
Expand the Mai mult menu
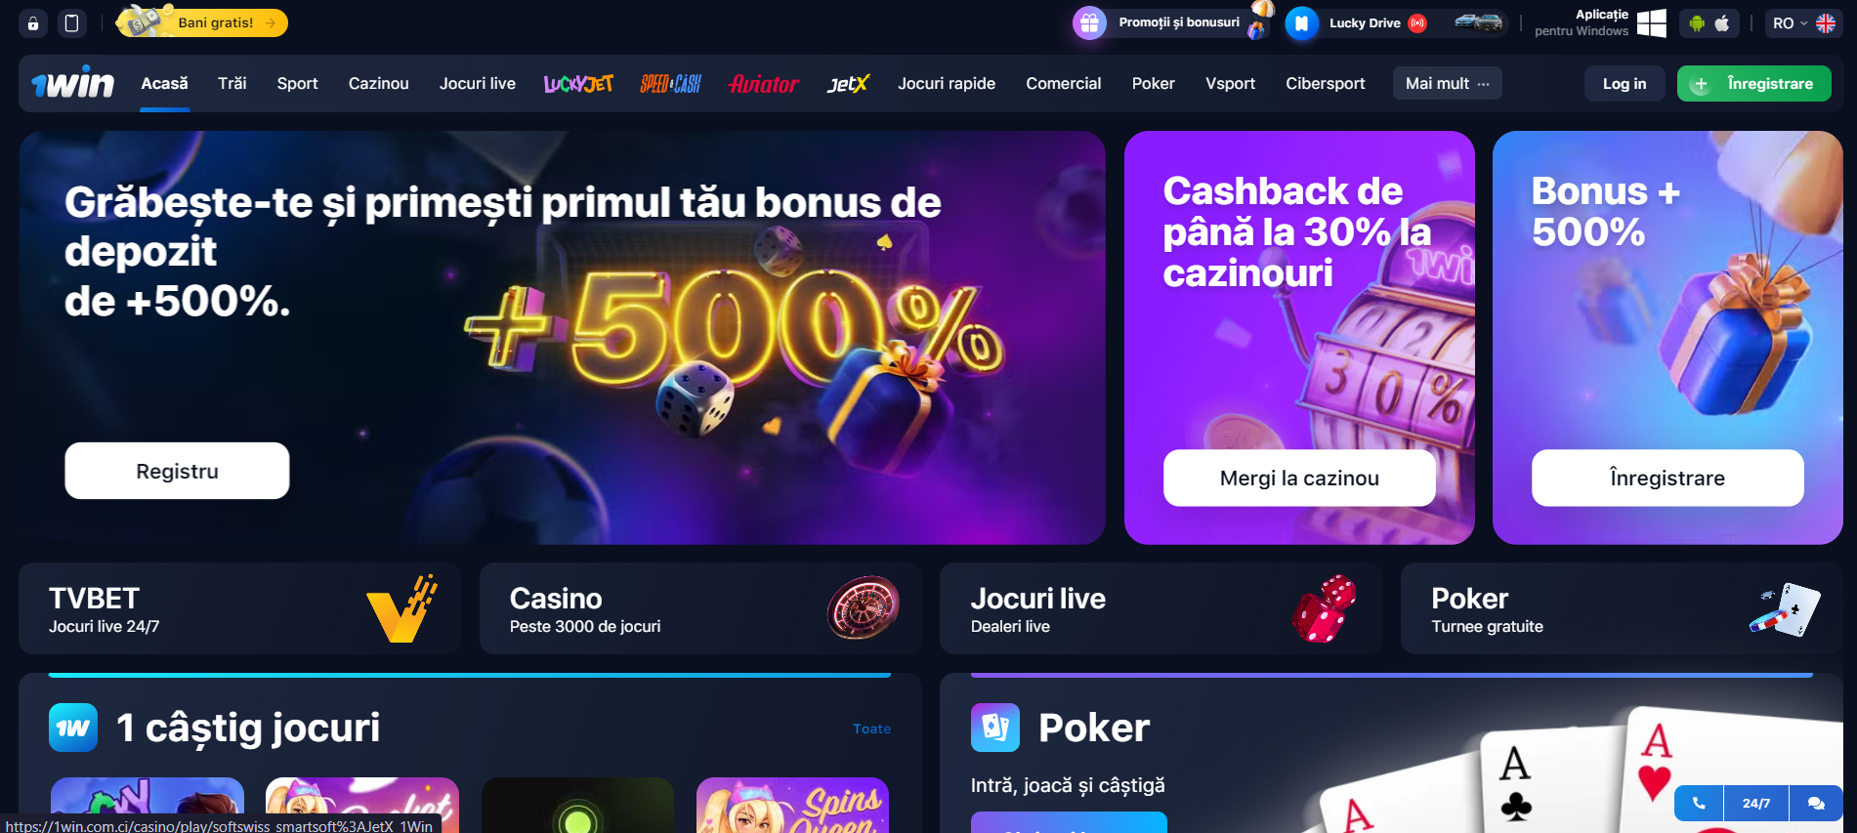[x=1447, y=84]
